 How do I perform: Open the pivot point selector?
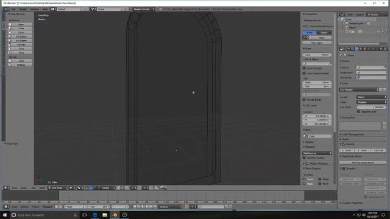click(80, 188)
